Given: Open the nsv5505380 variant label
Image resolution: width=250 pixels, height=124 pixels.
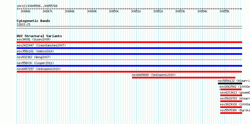Looking at the screenshot, I should (235, 110).
